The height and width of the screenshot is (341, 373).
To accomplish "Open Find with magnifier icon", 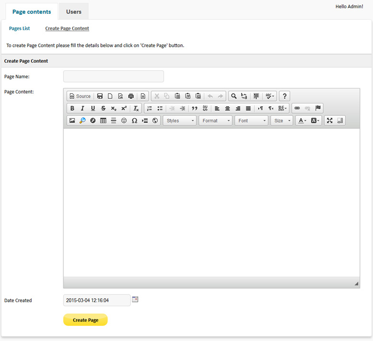I will [234, 96].
